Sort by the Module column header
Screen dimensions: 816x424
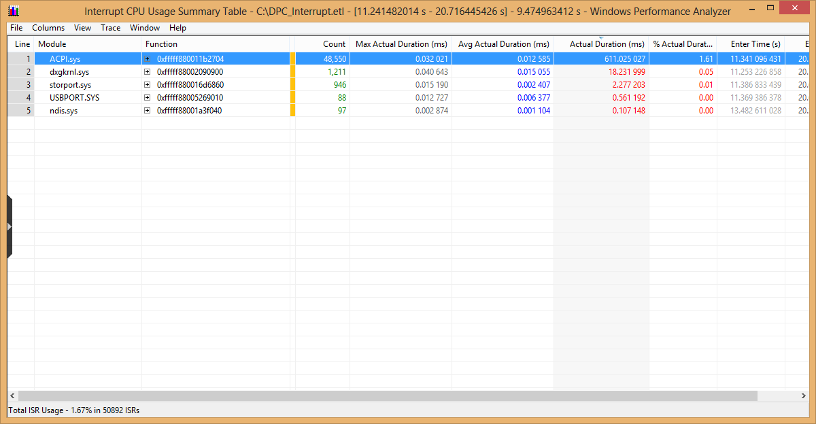click(88, 44)
